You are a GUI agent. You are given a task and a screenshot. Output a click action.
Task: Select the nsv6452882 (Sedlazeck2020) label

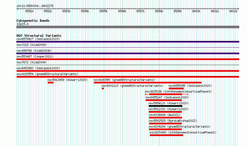click(x=38, y=68)
